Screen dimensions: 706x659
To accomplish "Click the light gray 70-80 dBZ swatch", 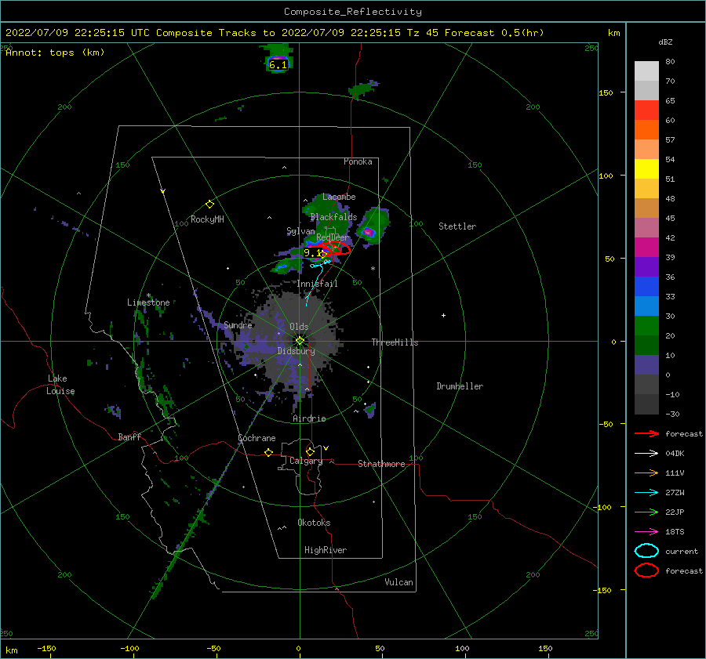I will (646, 71).
